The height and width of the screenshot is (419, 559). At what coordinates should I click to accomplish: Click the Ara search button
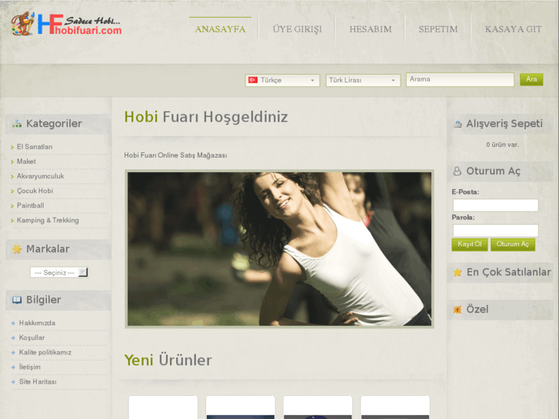531,79
